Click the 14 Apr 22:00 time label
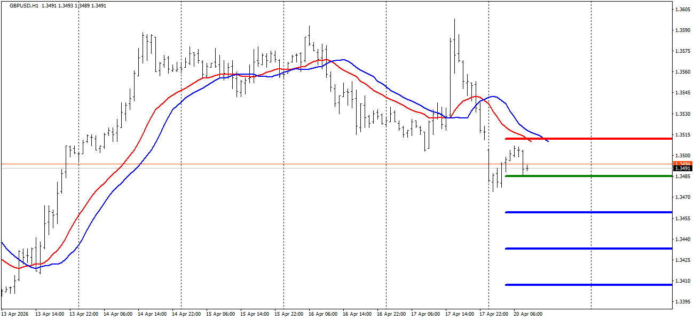 click(x=186, y=314)
